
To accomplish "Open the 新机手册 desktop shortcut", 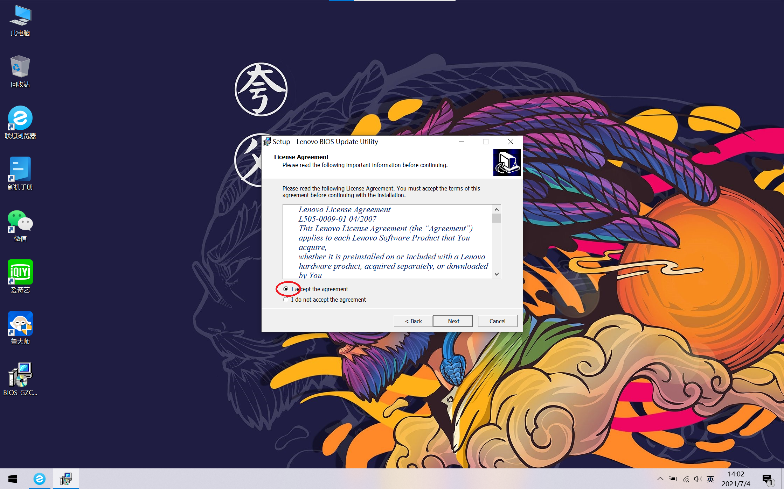I will [20, 174].
